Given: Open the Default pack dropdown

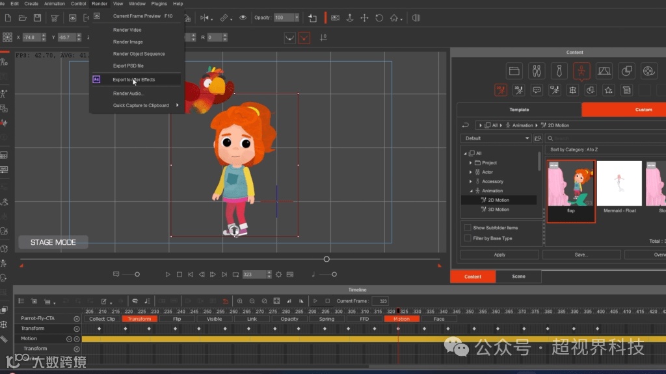Looking at the screenshot, I should (x=496, y=138).
